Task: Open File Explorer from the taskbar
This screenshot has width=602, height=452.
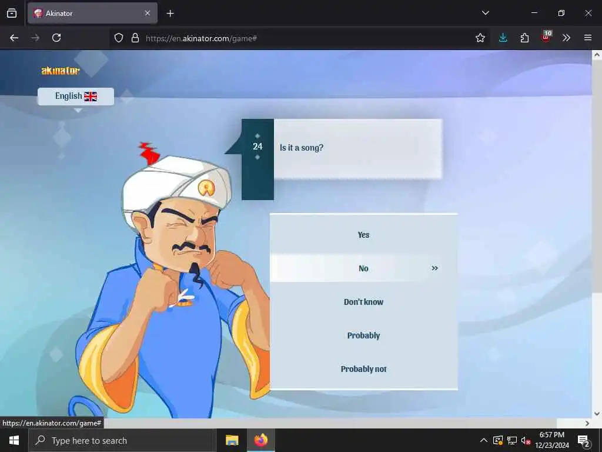Action: 232,440
